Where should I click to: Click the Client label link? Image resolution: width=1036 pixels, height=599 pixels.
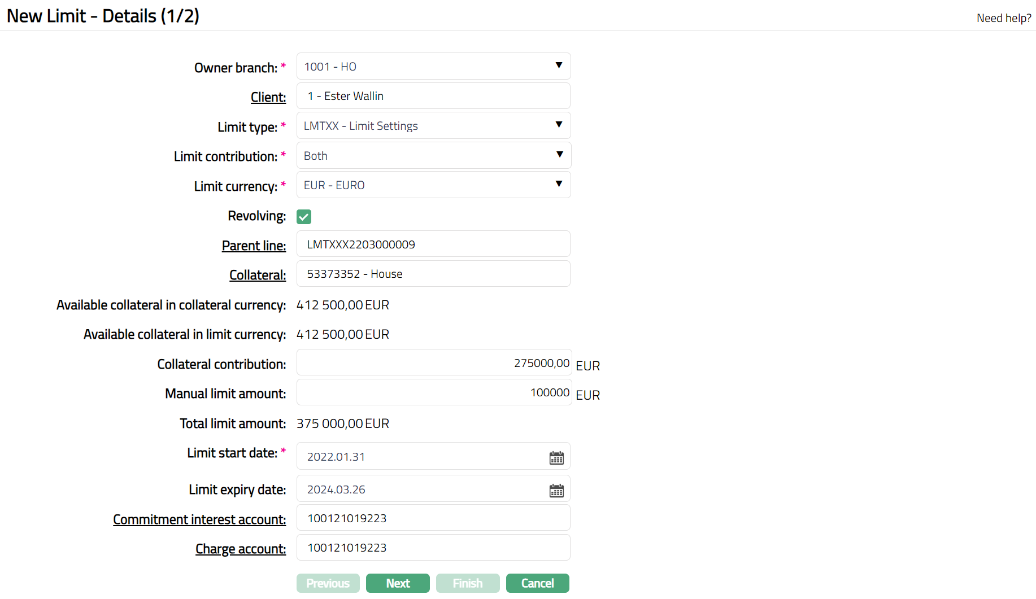268,97
